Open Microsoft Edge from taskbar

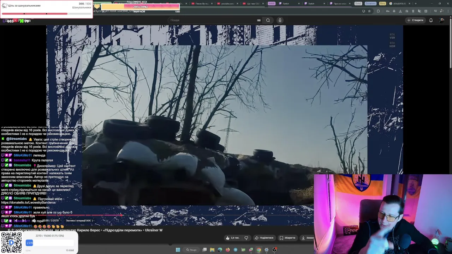coord(220,250)
